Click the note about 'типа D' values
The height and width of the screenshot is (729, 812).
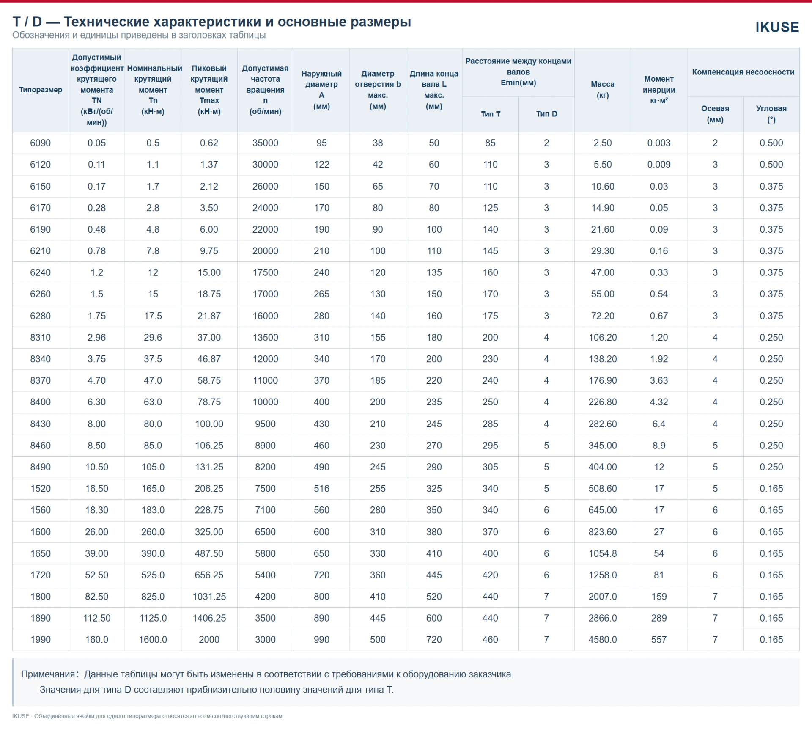[x=217, y=690]
